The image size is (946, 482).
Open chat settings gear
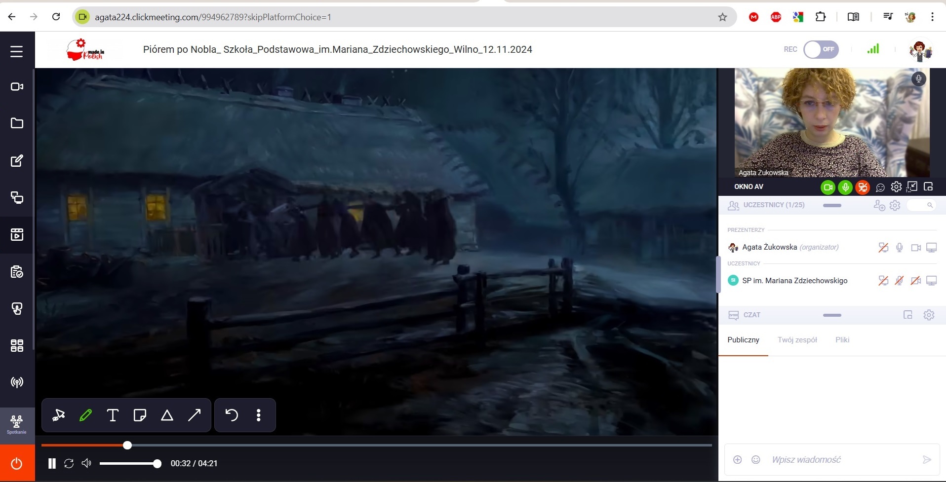click(x=929, y=315)
